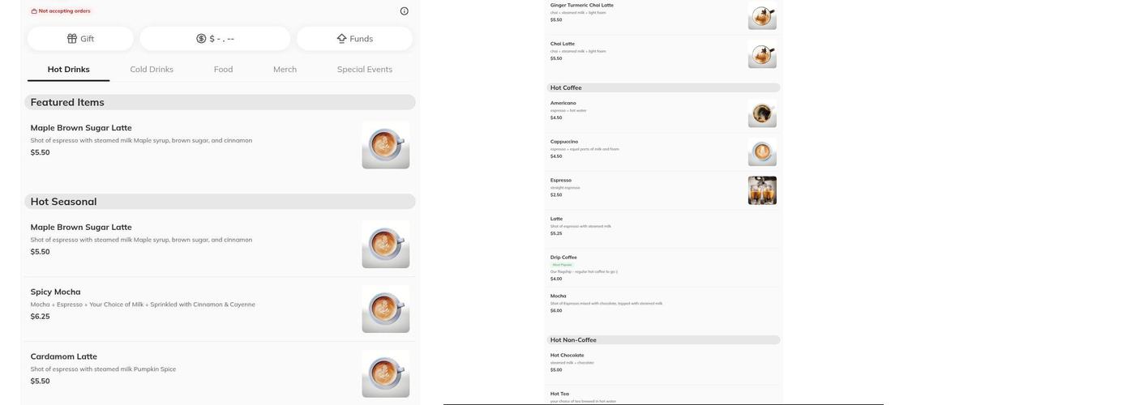This screenshot has width=1135, height=405.
Task: Switch to the Cold Drinks tab
Action: tap(152, 70)
